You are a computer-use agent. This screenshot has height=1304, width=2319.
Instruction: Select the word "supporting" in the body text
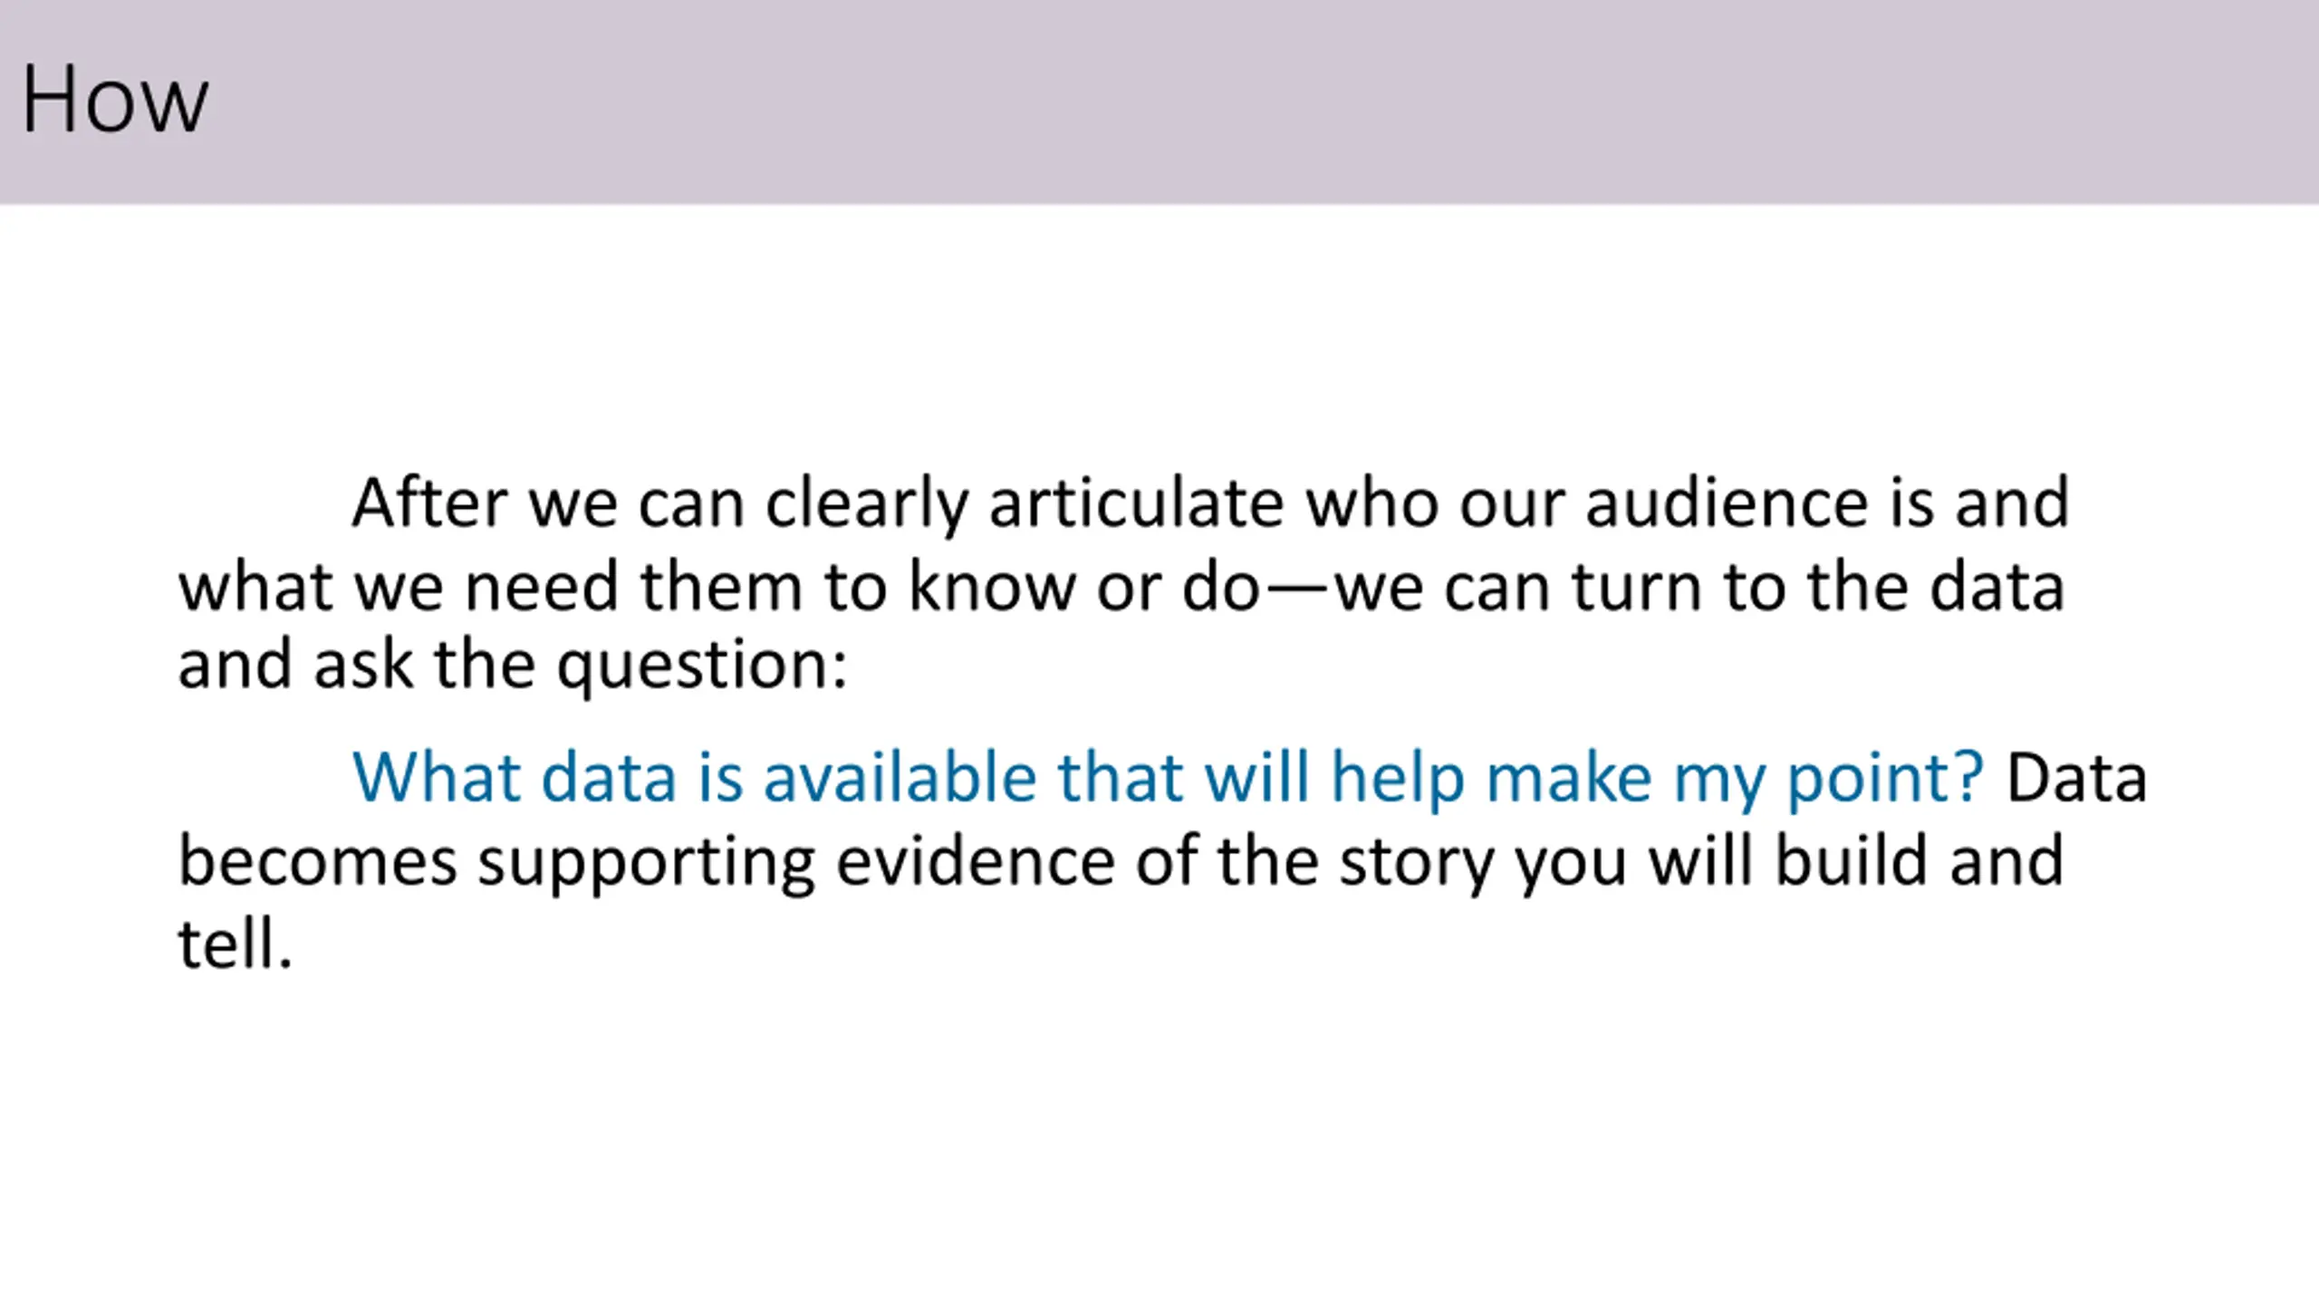pos(647,864)
